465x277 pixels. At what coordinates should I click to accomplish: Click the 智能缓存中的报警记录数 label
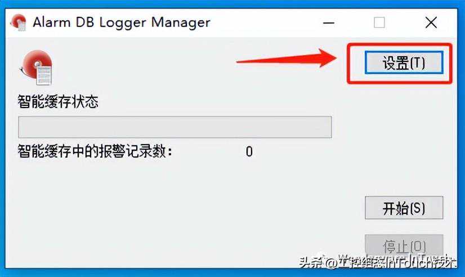point(95,151)
